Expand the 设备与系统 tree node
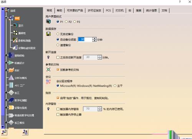This screenshot has width=192, height=139. pyautogui.click(x=6, y=107)
